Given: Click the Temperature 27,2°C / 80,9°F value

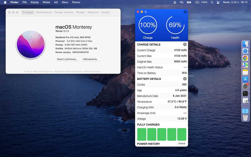Looking at the screenshot, I should 177,101.
